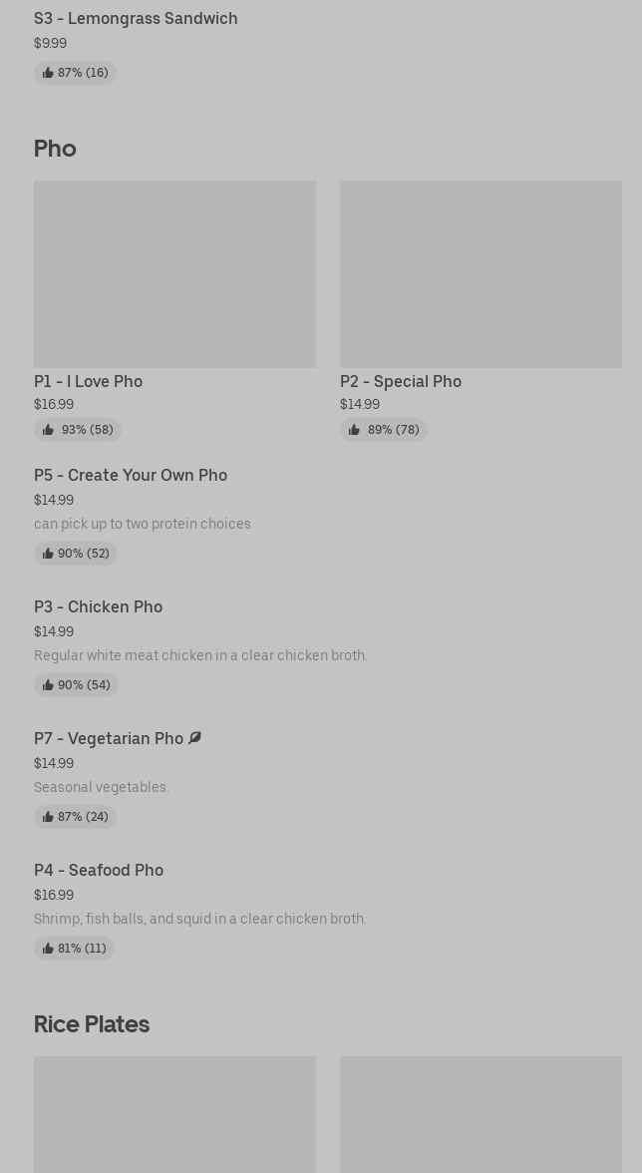642x1173 pixels.
Task: Open P5 - Create Your Own Pho
Action: coord(131,475)
